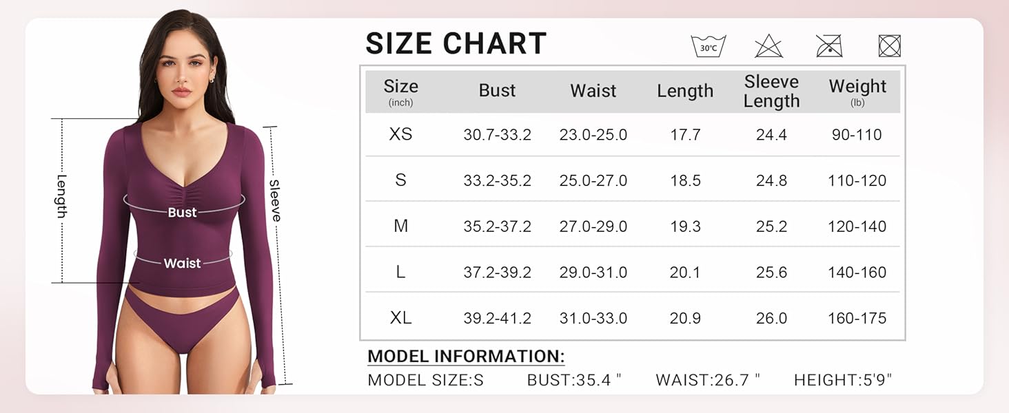Click the do-not-iron care icon
1009x413 pixels.
tap(829, 46)
